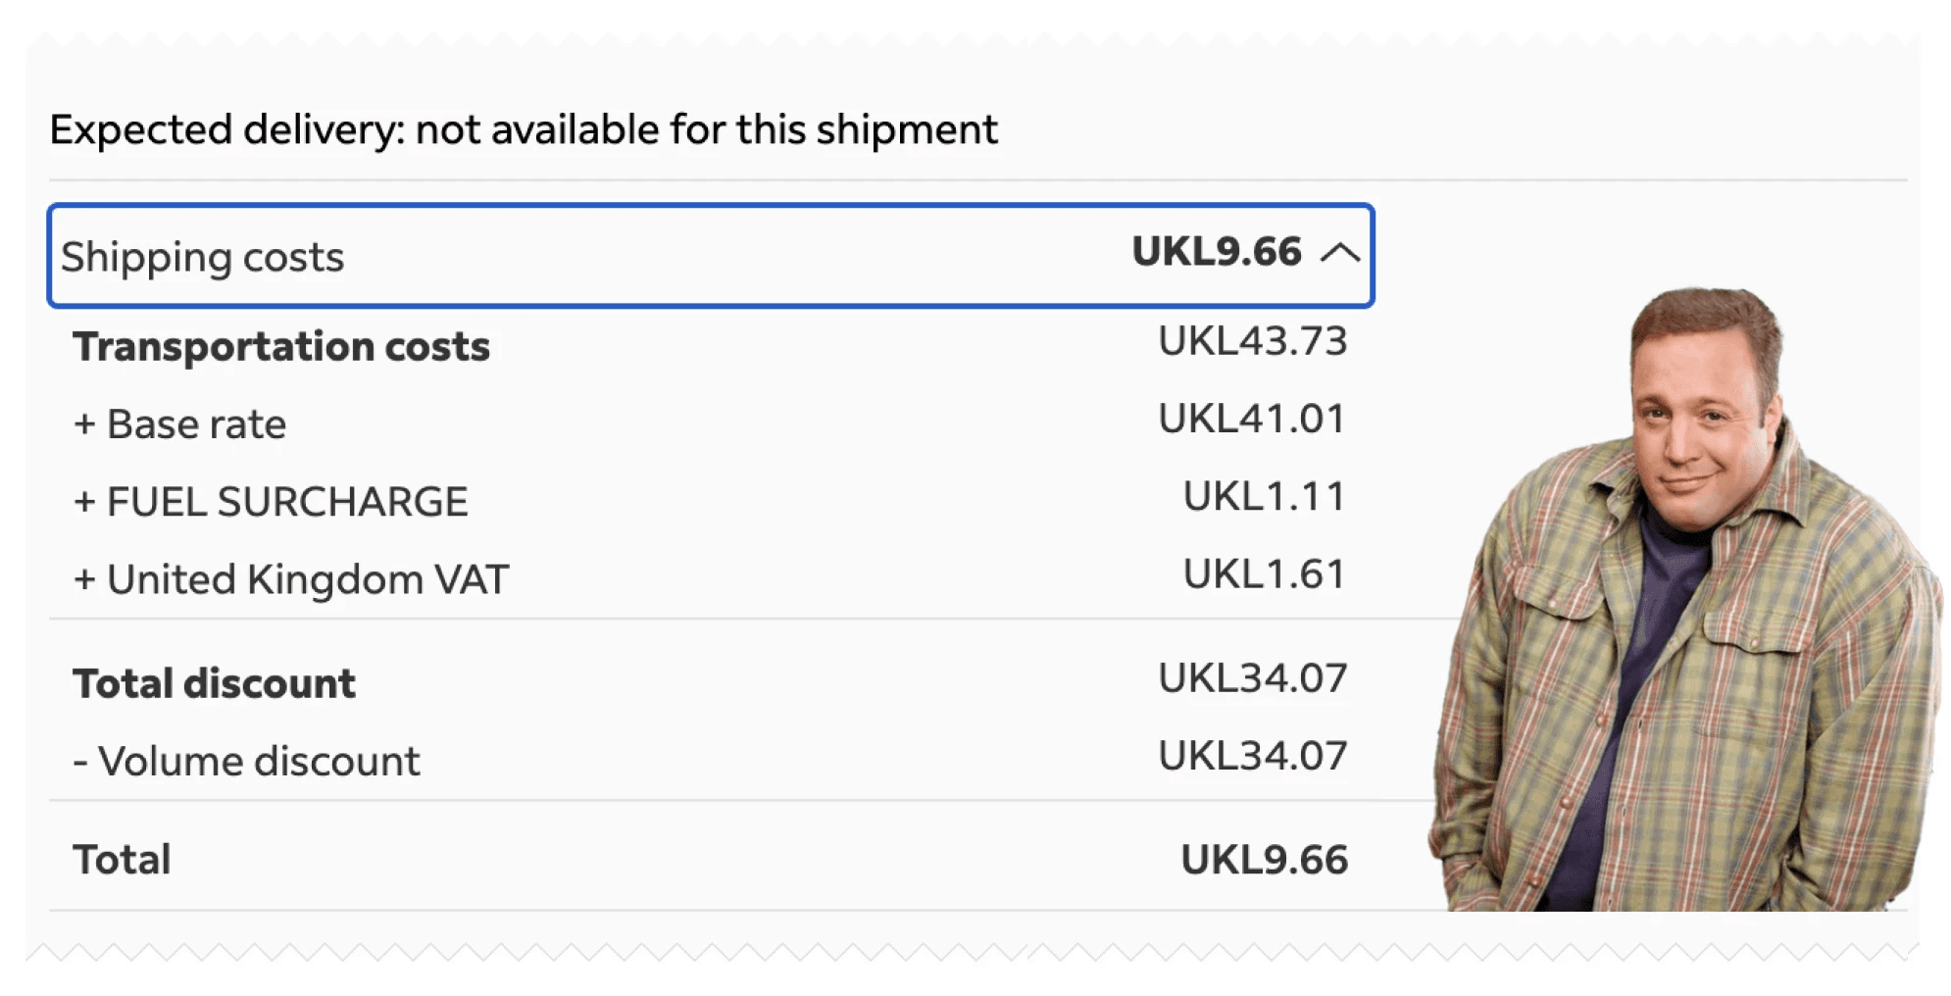This screenshot has height=996, width=1951.
Task: Select the bottom Total label
Action: pyautogui.click(x=123, y=860)
